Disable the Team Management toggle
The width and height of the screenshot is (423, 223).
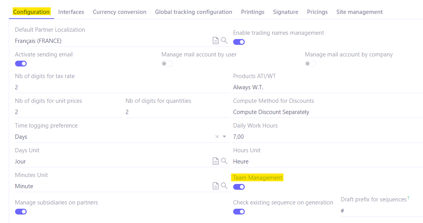[x=239, y=187]
